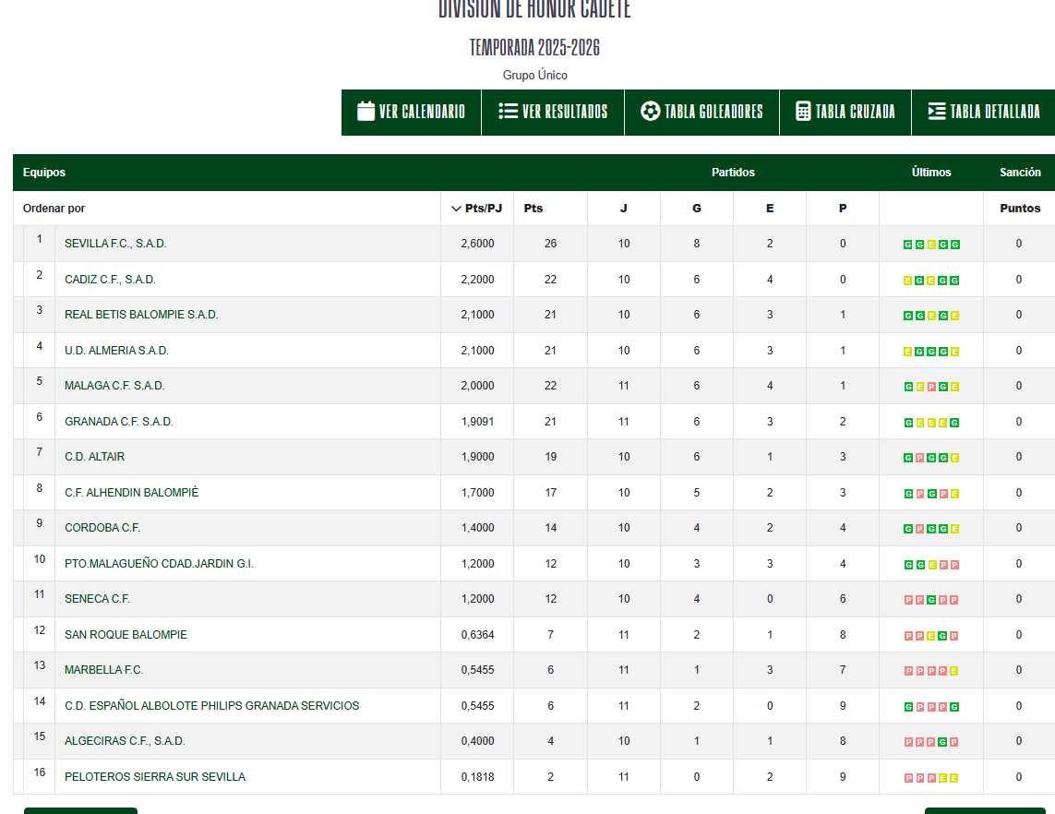Select Peloteros Sierra Sur's Pts/PJ 0,1818
This screenshot has height=814, width=1055.
[x=478, y=777]
